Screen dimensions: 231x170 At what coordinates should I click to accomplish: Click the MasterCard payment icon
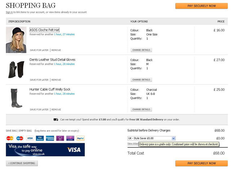(x=10, y=138)
